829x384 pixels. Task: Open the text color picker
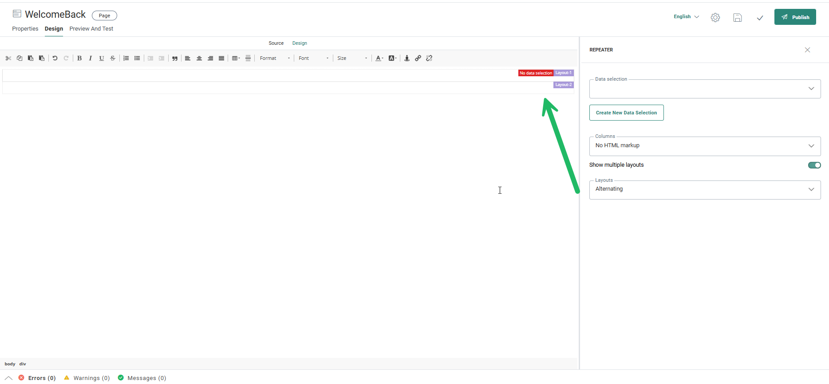pyautogui.click(x=379, y=58)
